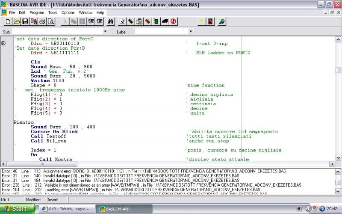This screenshot has height=214, width=342.
Task: Open the File menu
Action: tap(12, 12)
